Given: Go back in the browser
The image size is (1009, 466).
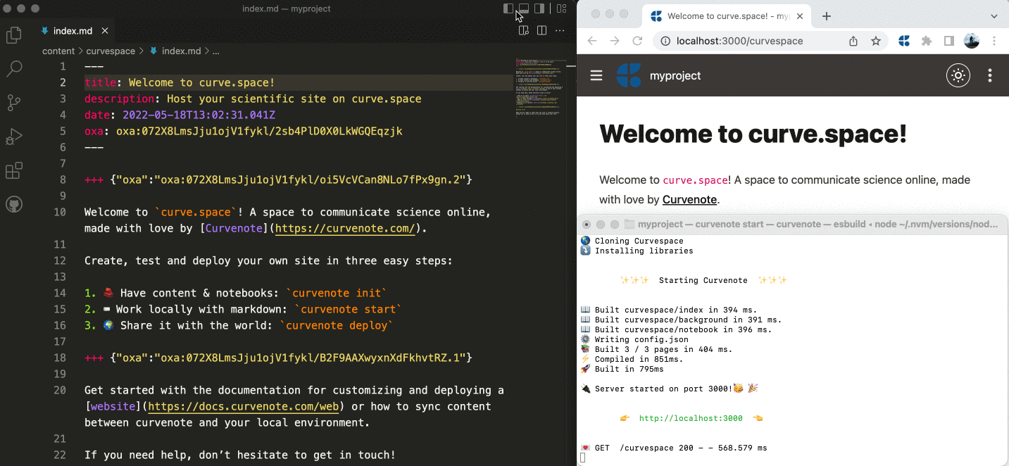Looking at the screenshot, I should tap(592, 41).
